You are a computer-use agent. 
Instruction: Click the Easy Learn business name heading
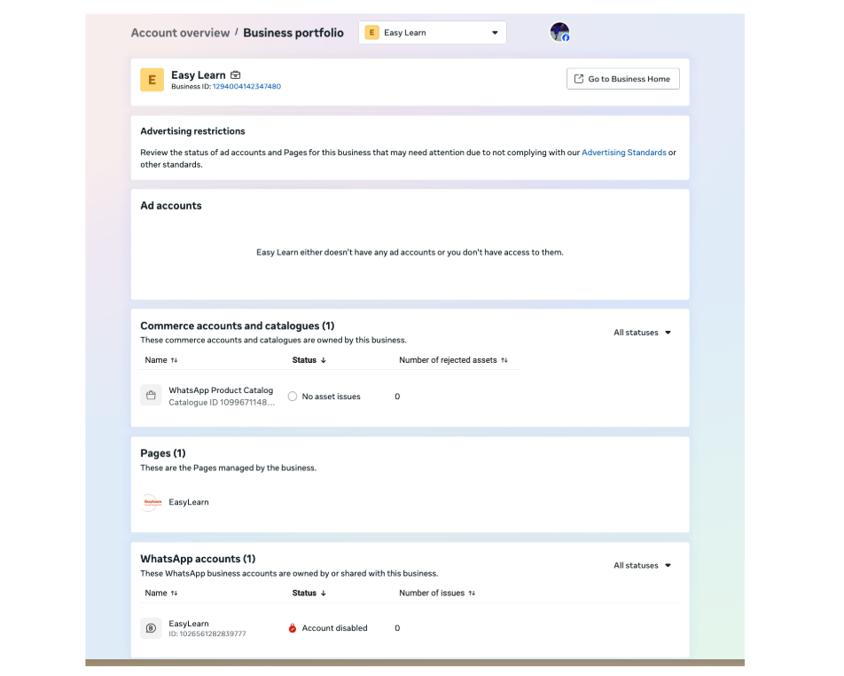pyautogui.click(x=198, y=75)
